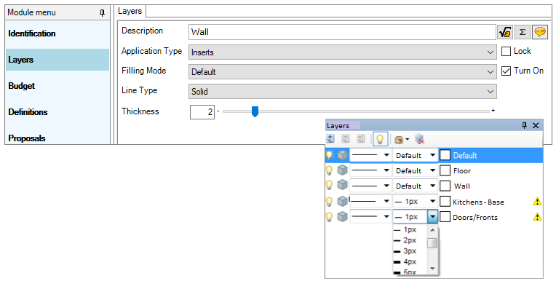
Task: Expand the Line Type dropdown
Action: (x=343, y=92)
